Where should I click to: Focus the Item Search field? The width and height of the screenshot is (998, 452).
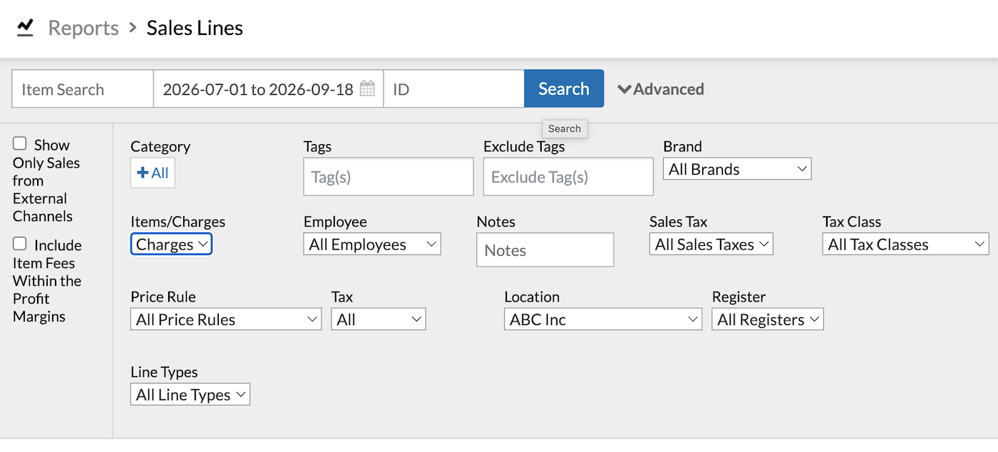click(x=83, y=89)
